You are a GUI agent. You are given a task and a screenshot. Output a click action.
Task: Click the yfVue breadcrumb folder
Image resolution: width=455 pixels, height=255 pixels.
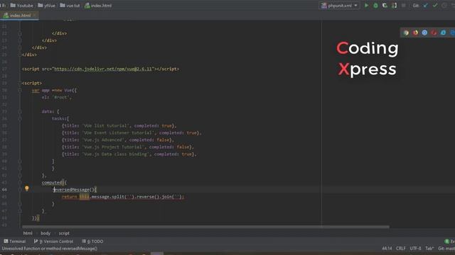pos(46,6)
